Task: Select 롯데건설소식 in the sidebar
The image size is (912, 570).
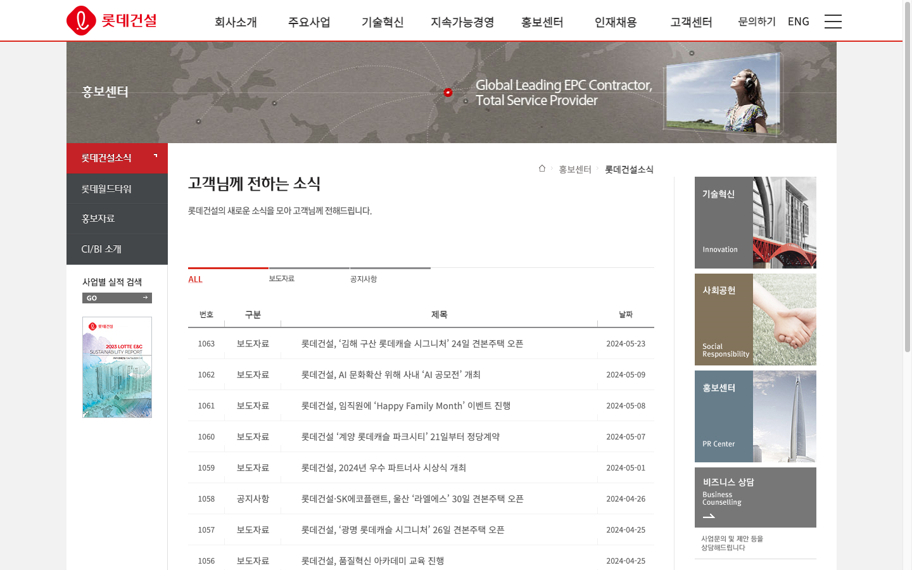Action: [x=117, y=158]
